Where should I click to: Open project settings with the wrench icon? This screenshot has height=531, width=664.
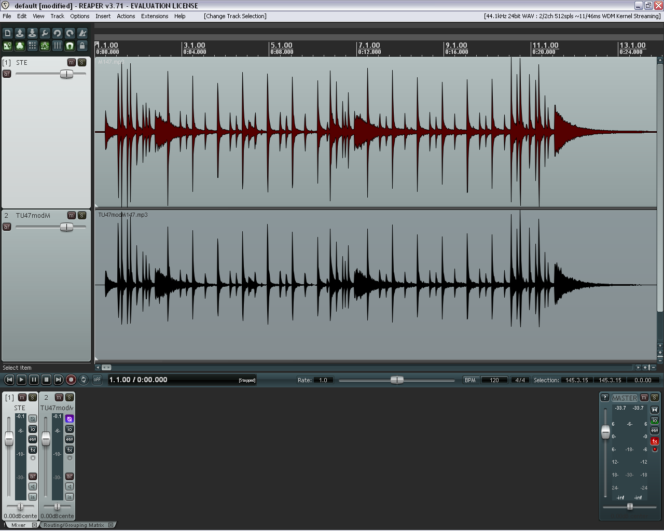pos(45,33)
